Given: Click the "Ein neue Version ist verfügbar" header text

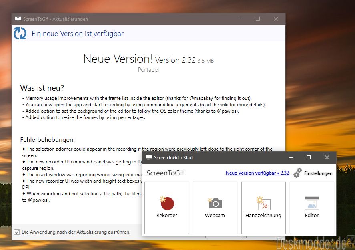Looking at the screenshot, I should click(78, 34).
